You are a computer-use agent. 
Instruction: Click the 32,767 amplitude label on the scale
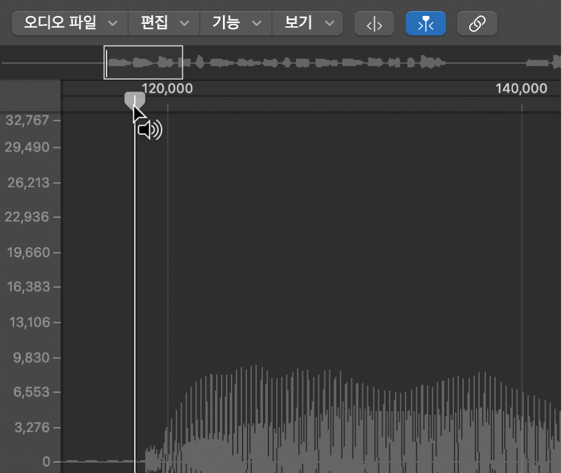click(x=27, y=120)
